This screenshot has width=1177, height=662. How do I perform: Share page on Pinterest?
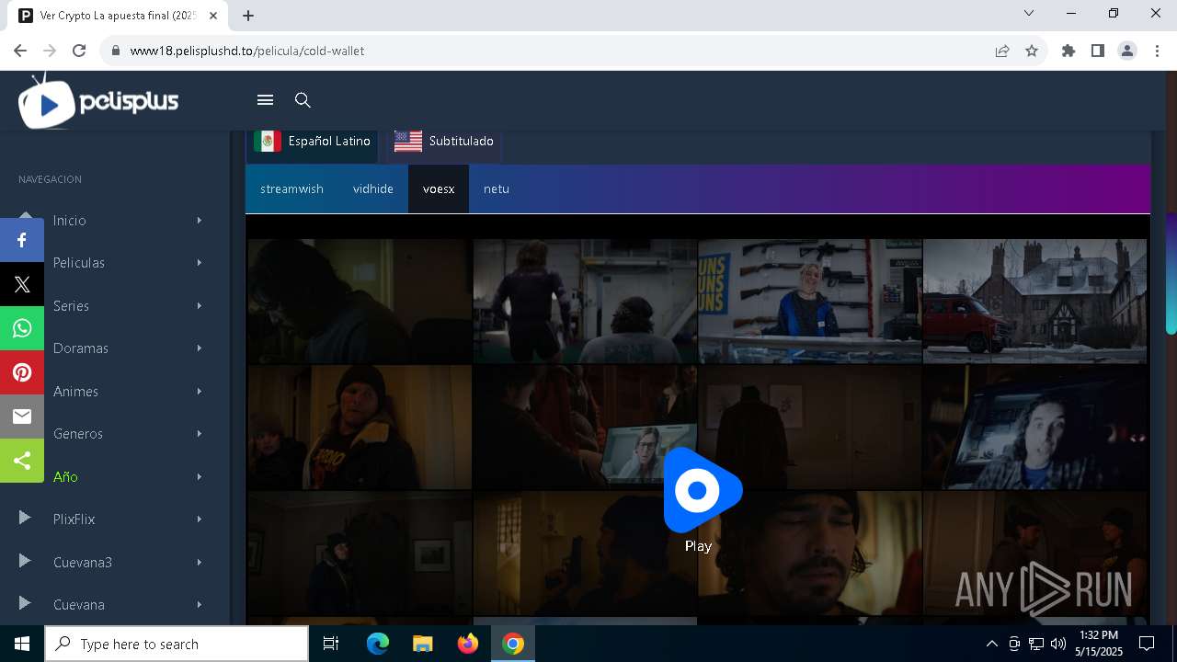(x=22, y=372)
